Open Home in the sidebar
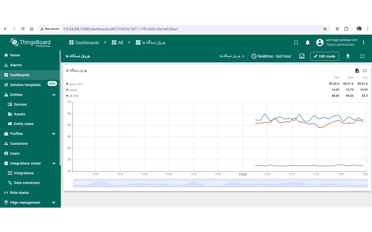372x232 pixels. pyautogui.click(x=30, y=55)
